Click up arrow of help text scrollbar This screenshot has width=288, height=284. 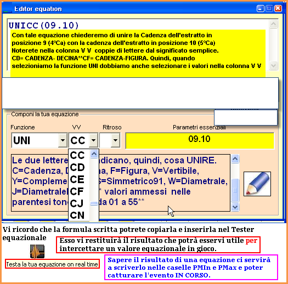(235, 159)
